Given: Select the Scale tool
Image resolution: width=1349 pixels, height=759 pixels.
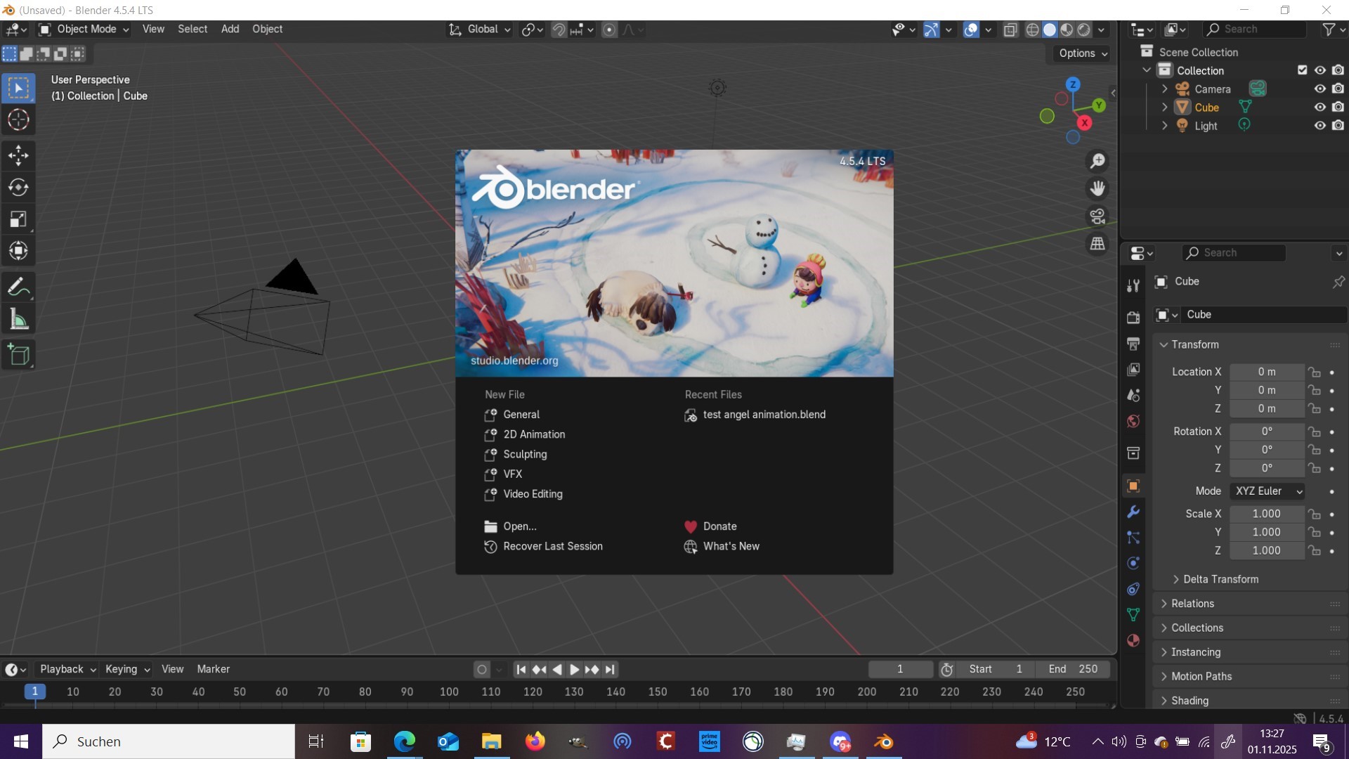Looking at the screenshot, I should point(18,220).
